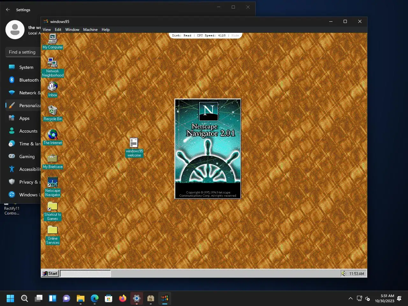408x306 pixels.
Task: Open File Explorer from the taskbar
Action: [81, 298]
